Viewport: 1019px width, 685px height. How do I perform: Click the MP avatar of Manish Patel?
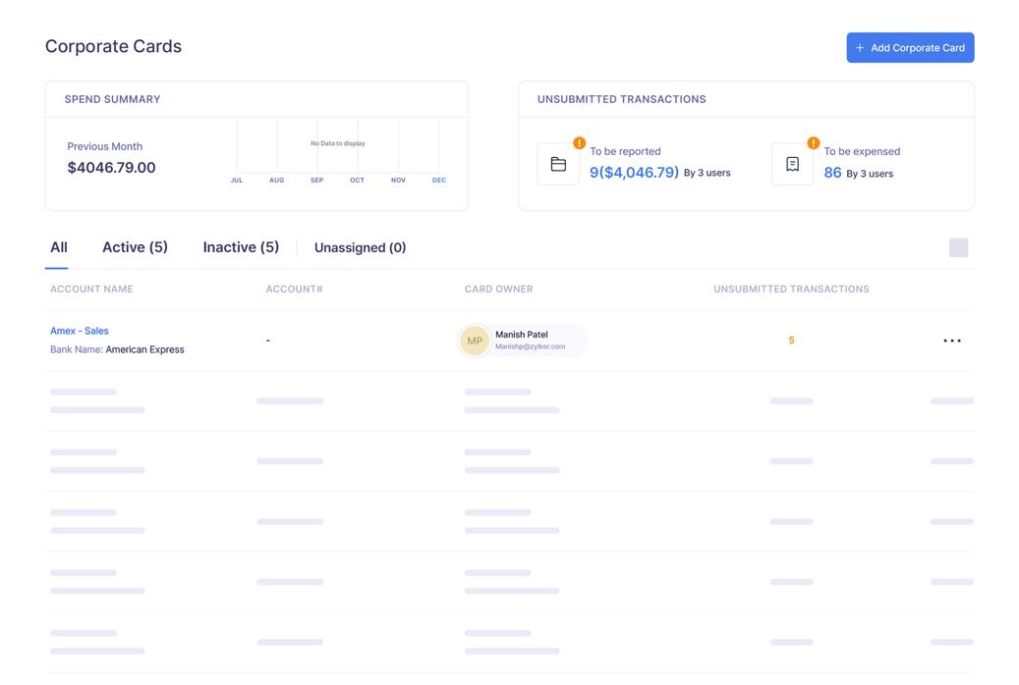click(x=475, y=341)
